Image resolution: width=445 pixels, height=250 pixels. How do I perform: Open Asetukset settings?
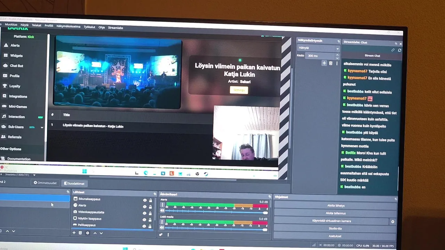pos(335,236)
